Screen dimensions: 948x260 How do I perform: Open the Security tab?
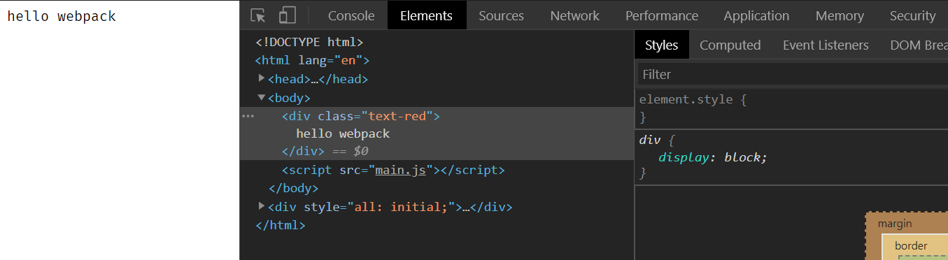click(912, 15)
